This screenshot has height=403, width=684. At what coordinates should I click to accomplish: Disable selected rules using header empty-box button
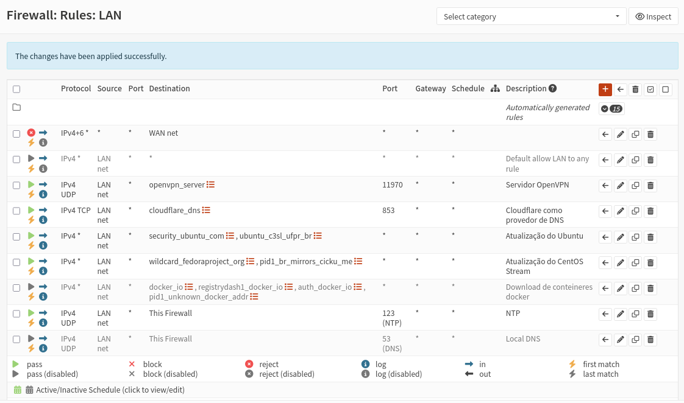(x=666, y=89)
